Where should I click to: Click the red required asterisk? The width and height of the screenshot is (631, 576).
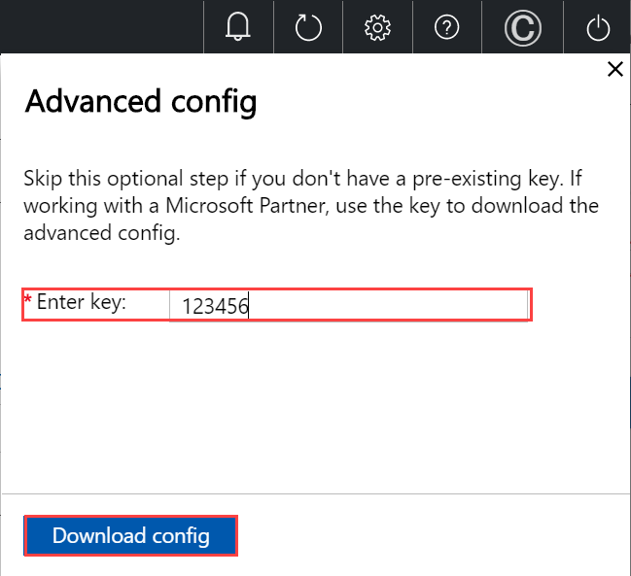coord(28,298)
